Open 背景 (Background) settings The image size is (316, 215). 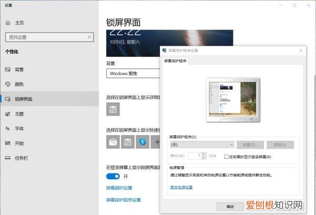click(50, 69)
